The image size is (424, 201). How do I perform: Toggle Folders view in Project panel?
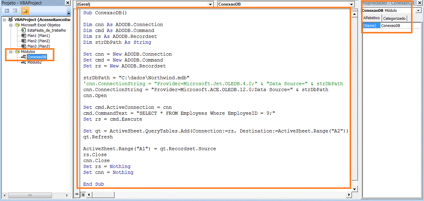(25, 11)
